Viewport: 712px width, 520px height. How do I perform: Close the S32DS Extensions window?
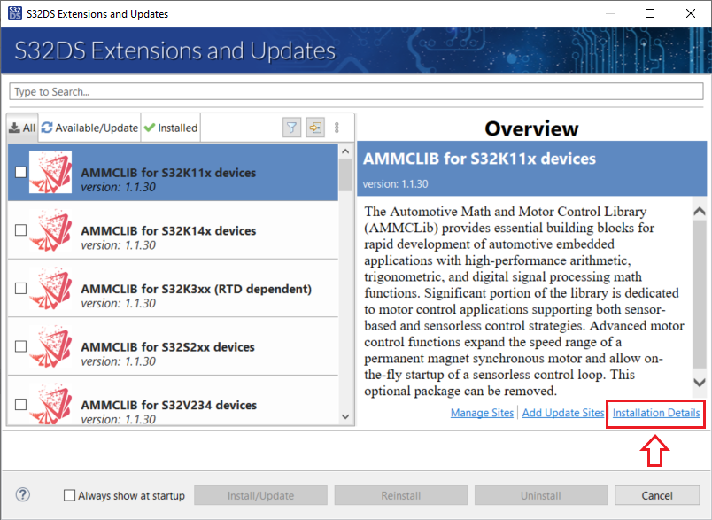click(690, 13)
